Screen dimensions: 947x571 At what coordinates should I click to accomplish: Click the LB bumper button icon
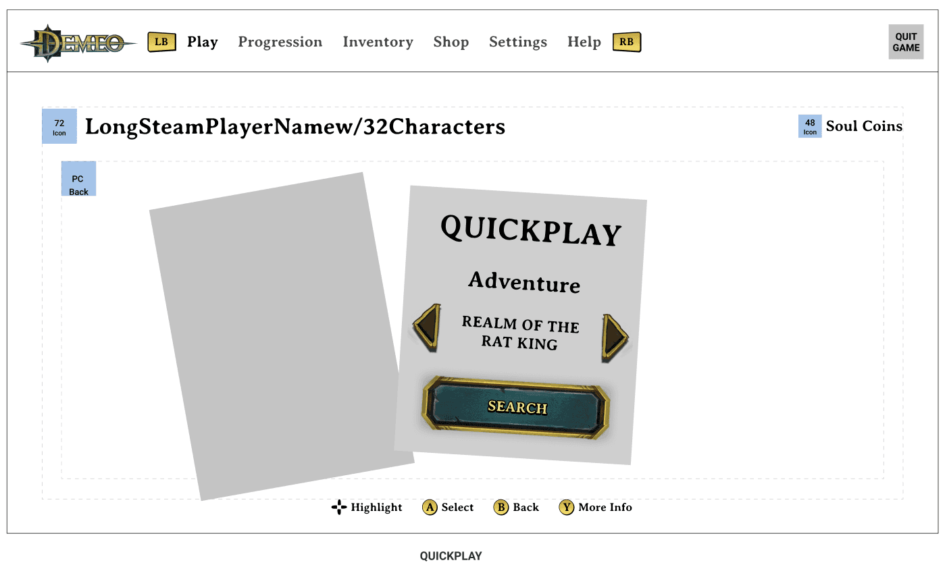(162, 42)
